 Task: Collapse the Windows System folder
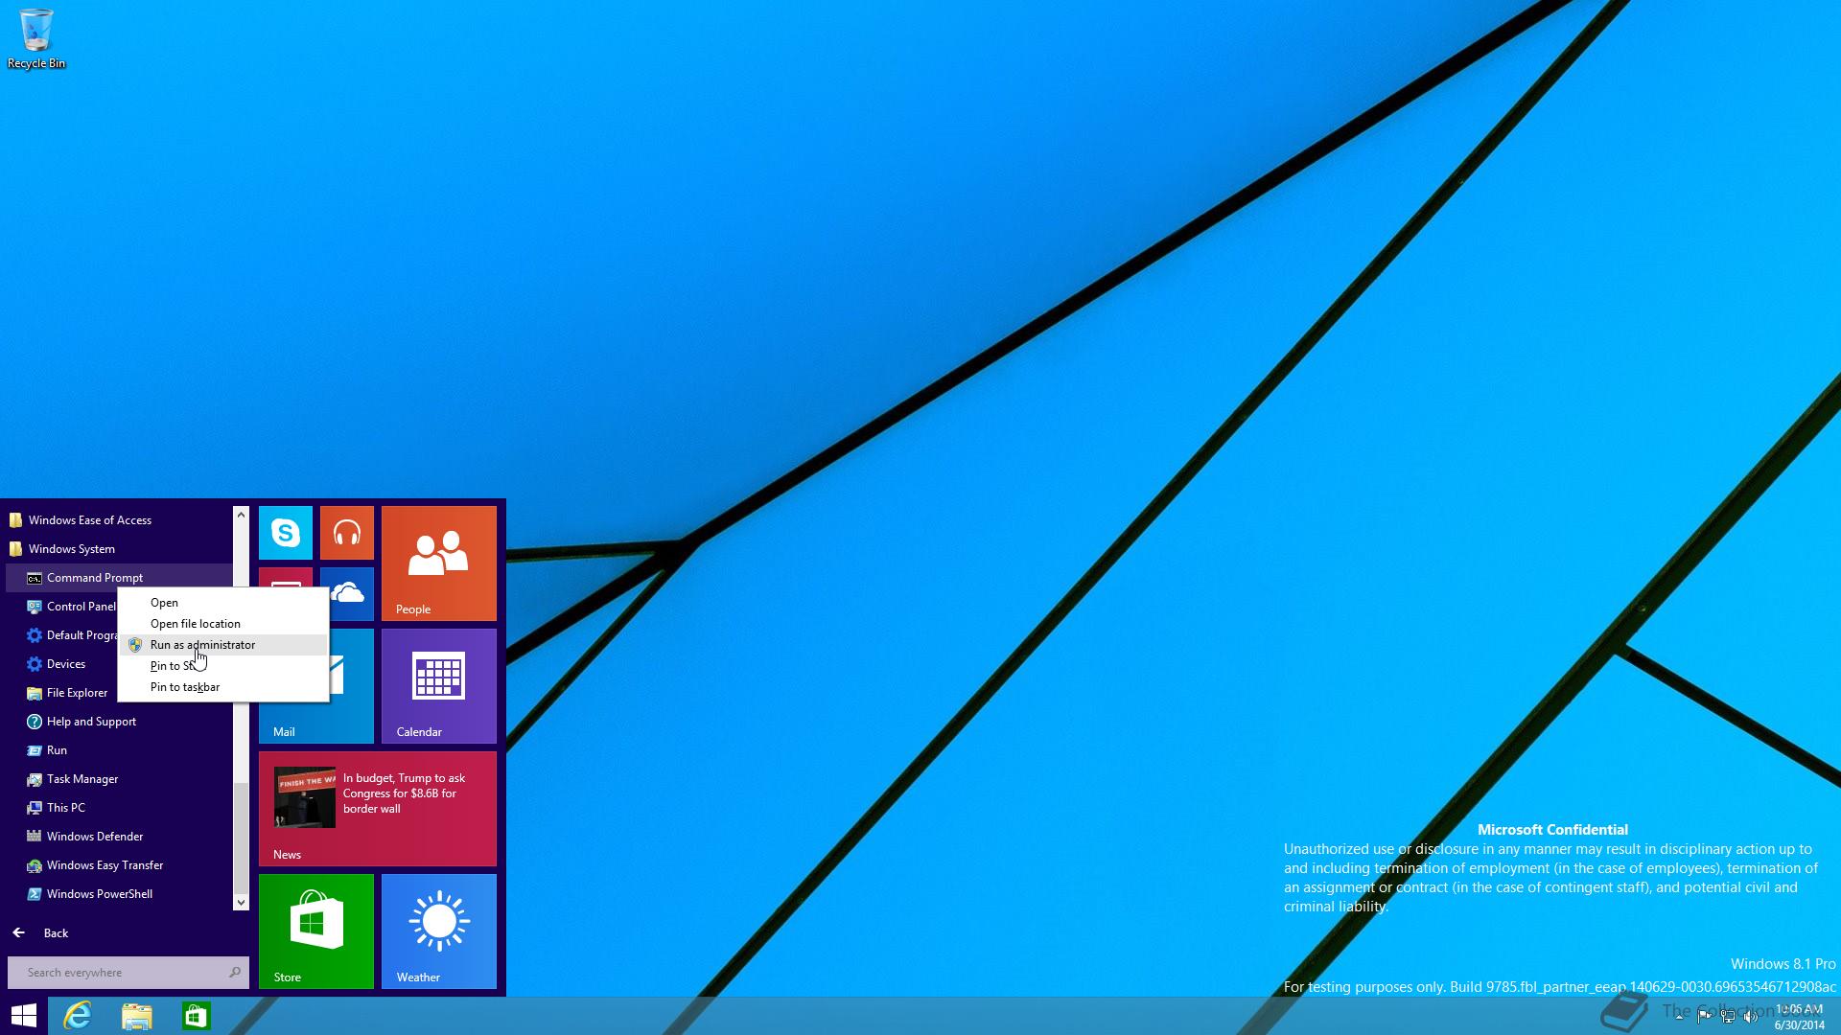click(x=119, y=549)
